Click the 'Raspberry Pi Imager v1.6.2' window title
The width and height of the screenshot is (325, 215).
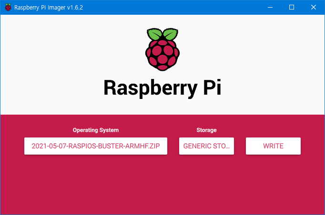click(49, 8)
